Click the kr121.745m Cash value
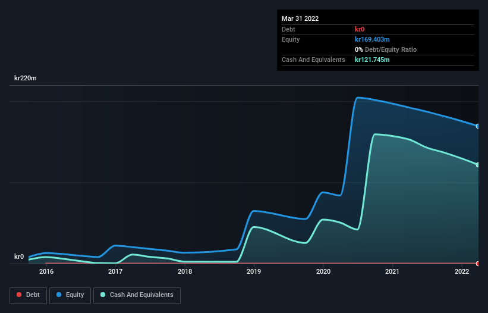488x313 pixels. [372, 60]
